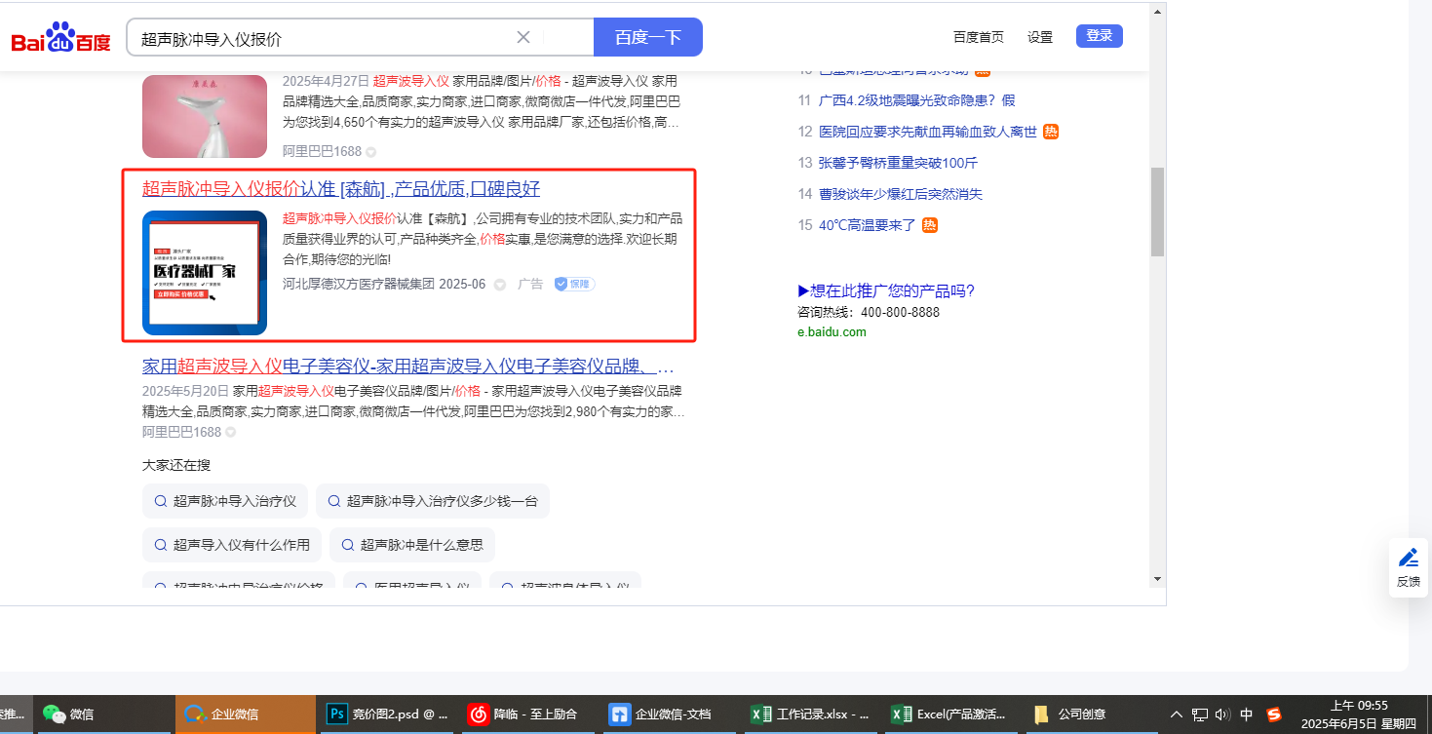
Task: Click the Baidu logo
Action: pos(60,38)
